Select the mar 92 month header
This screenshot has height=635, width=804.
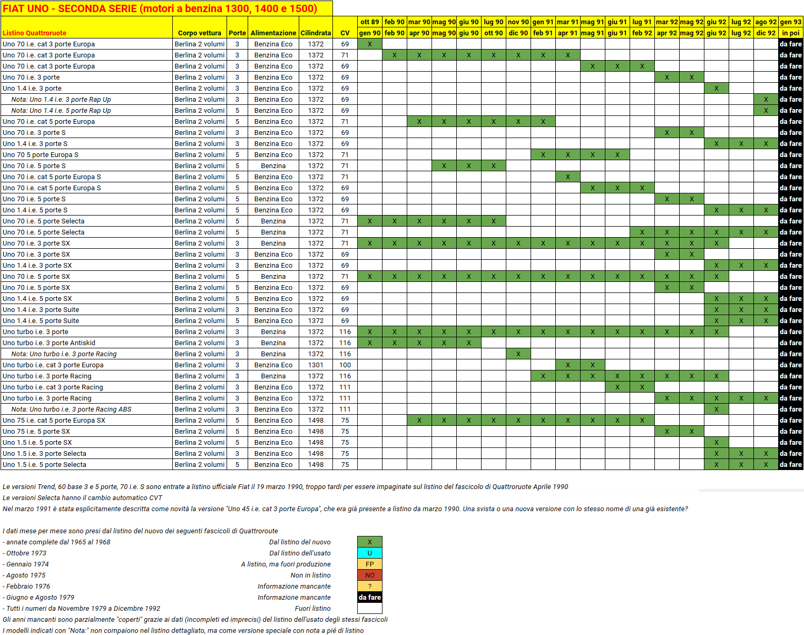pos(667,22)
